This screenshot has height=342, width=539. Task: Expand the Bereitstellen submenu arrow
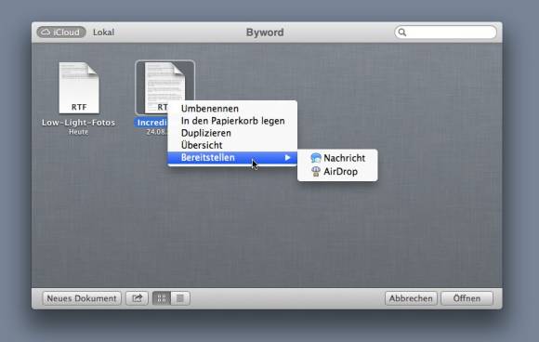point(288,158)
